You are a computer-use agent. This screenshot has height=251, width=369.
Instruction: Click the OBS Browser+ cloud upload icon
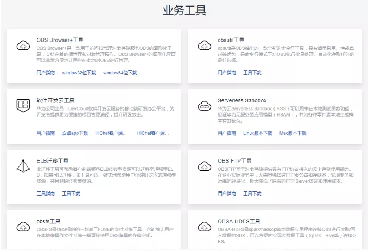click(23, 46)
